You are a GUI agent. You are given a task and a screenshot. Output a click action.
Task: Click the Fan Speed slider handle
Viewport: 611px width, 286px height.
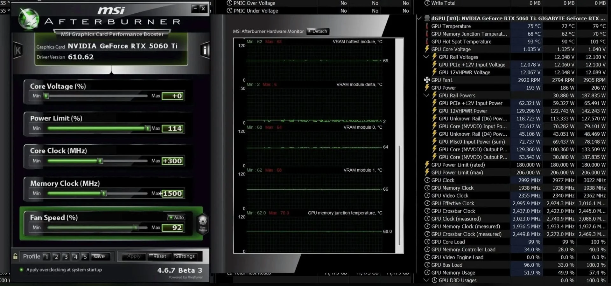click(136, 228)
